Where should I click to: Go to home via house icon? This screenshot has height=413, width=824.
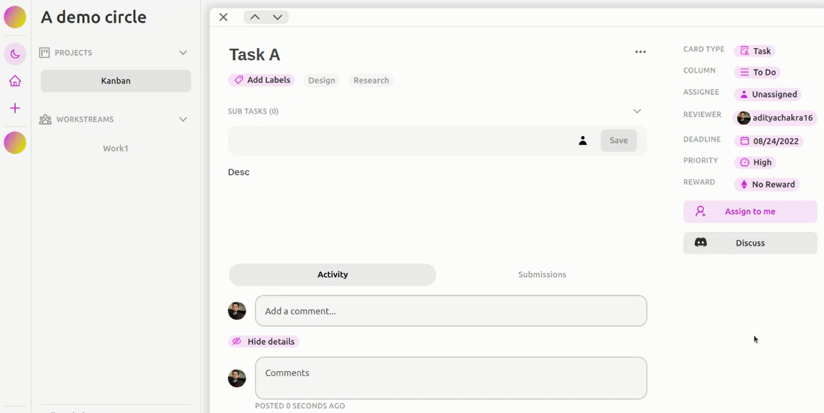click(15, 81)
